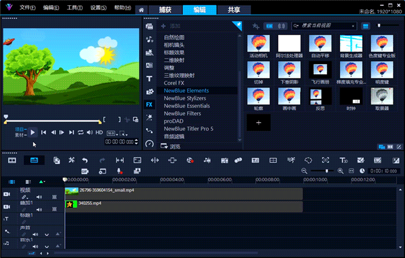Open the 设置(S) menu

coord(98,8)
